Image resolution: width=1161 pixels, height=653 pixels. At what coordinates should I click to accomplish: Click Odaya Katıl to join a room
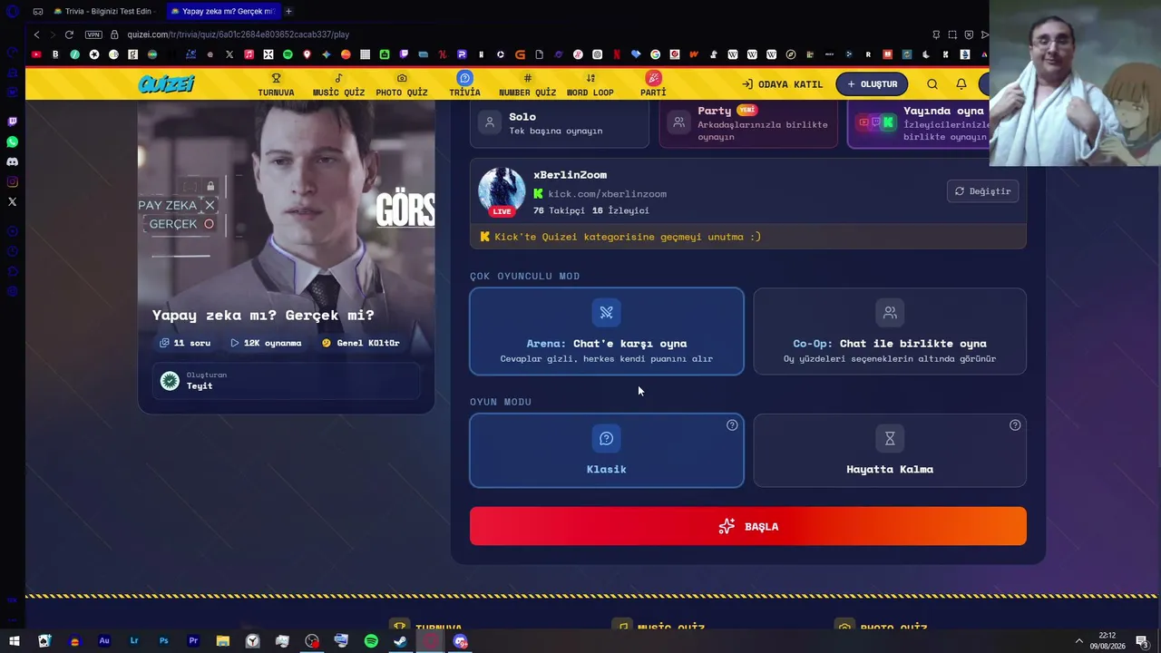[782, 84]
